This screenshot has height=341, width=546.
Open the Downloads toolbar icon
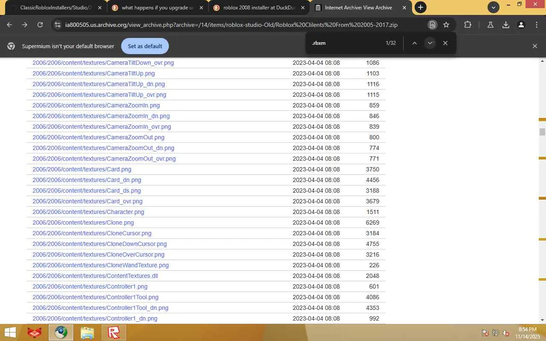click(506, 25)
